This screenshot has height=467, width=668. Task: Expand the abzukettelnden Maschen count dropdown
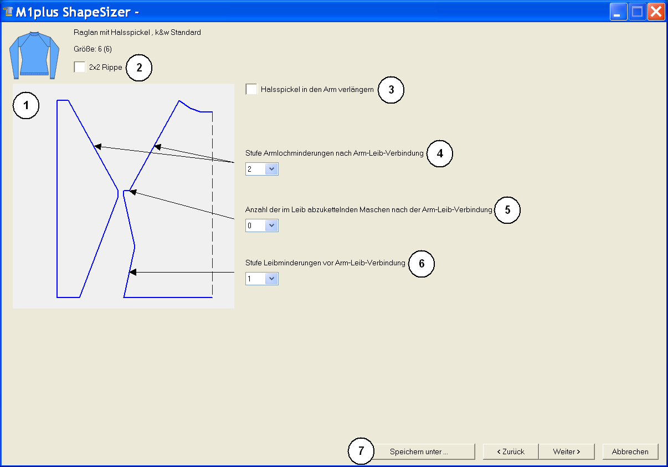[x=271, y=225]
